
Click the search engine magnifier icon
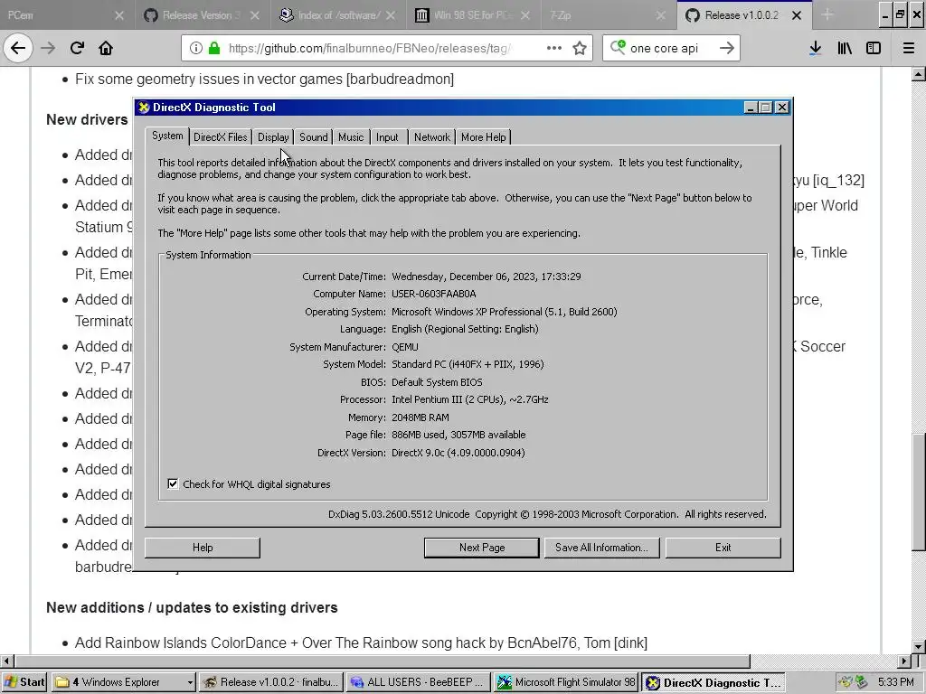(x=618, y=47)
